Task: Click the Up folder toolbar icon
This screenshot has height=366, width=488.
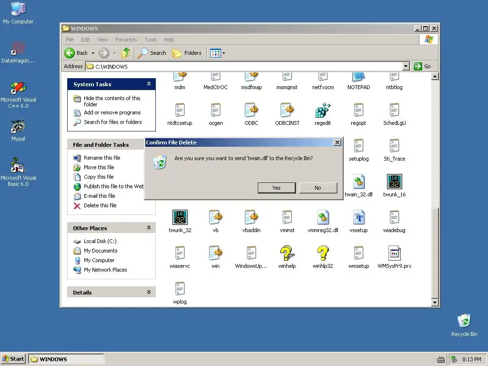Action: (x=126, y=53)
